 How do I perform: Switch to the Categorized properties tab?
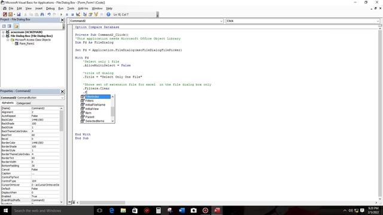(x=23, y=103)
